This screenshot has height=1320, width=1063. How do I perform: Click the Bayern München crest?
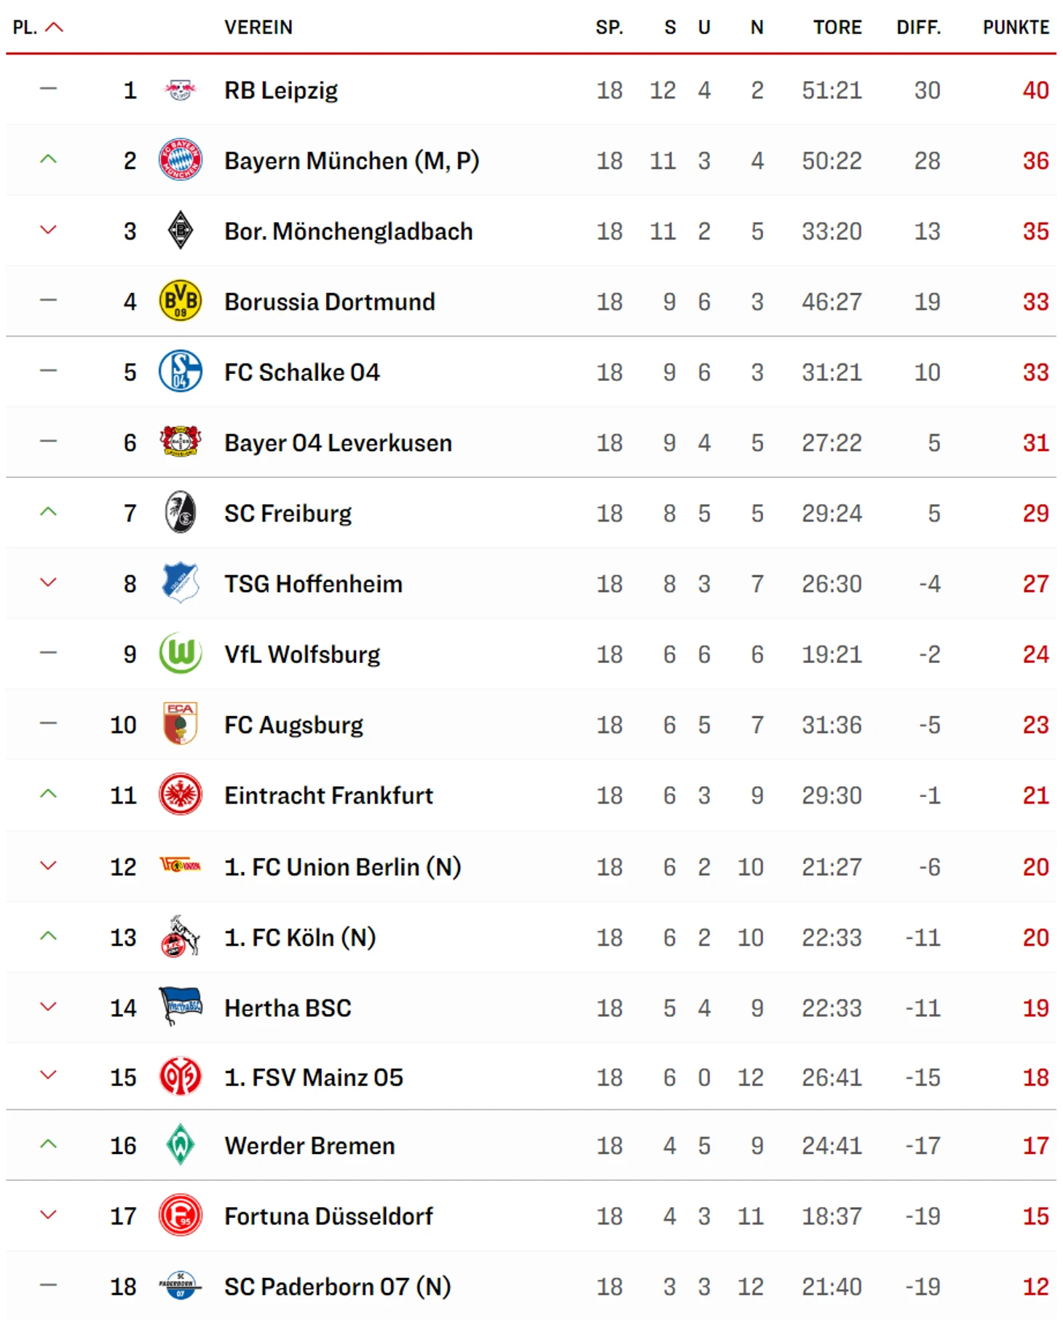[180, 160]
